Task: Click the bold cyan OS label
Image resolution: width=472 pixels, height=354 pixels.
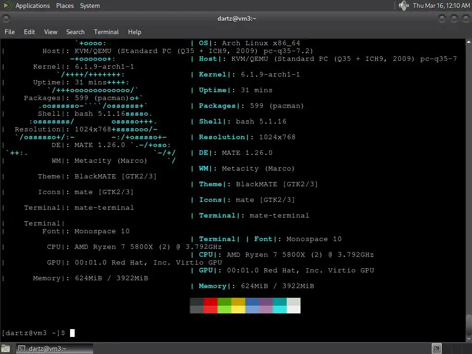Action: tap(203, 43)
